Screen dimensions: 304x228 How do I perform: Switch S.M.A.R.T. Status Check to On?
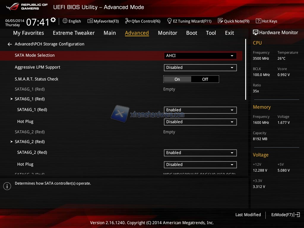(177, 79)
